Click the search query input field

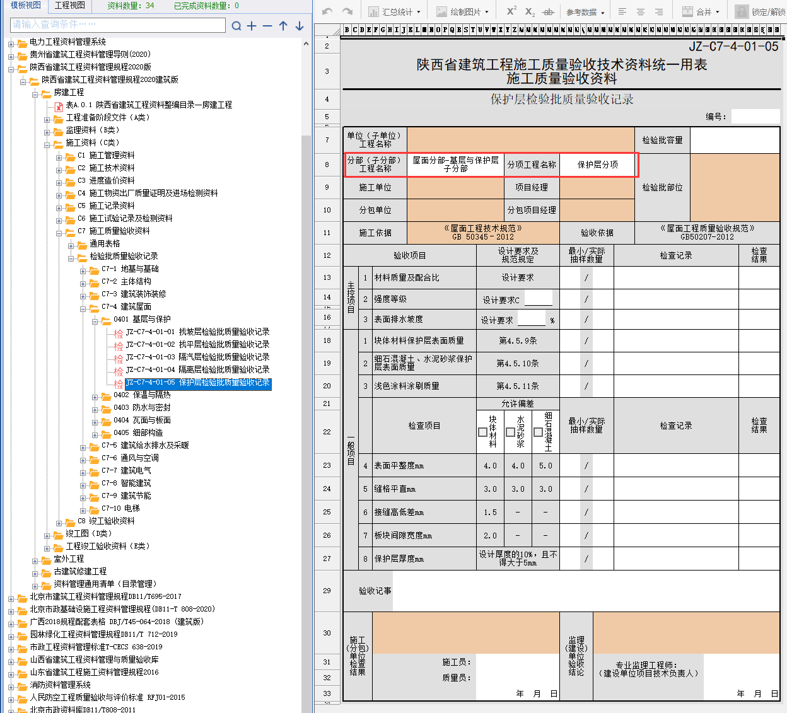[118, 25]
